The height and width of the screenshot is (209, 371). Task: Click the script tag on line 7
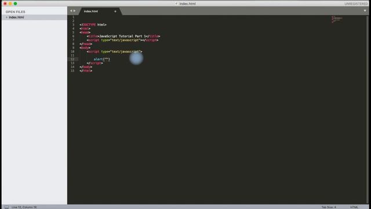tap(122, 40)
